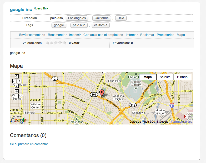Click the Interstate 5 shield on map

click(x=172, y=105)
